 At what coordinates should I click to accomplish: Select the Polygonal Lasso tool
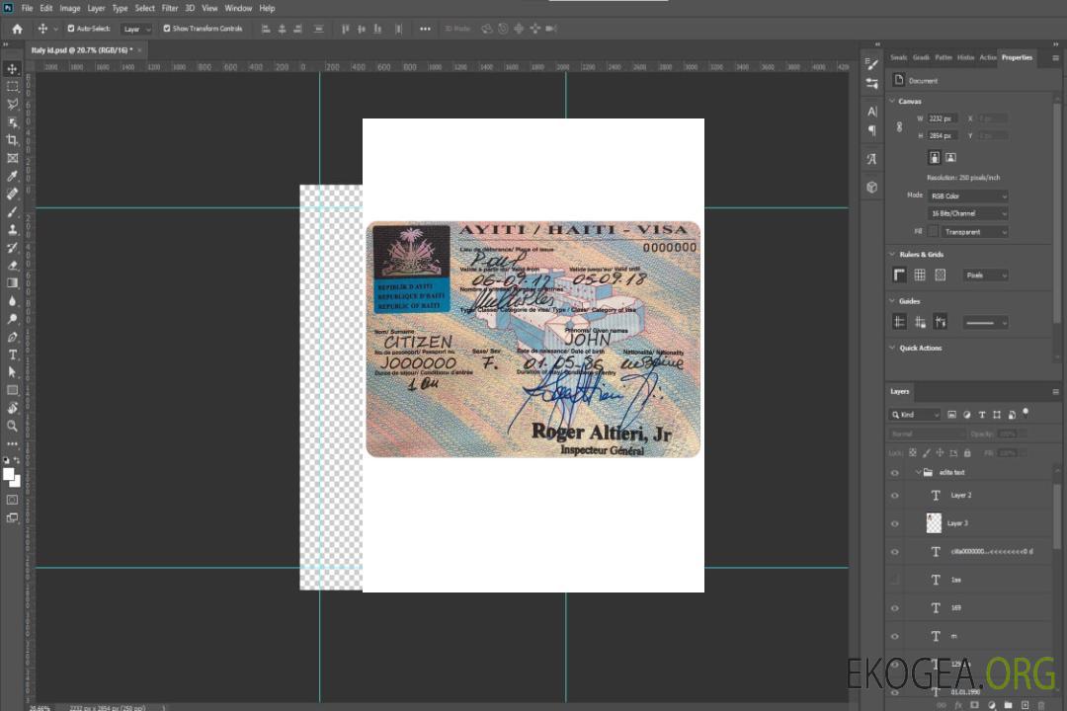coord(12,104)
